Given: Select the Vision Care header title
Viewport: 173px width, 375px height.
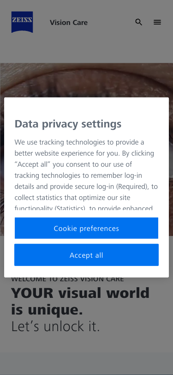Looking at the screenshot, I should tap(69, 23).
